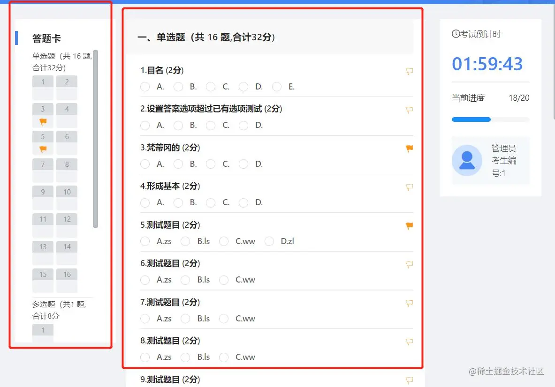This screenshot has width=555, height=387.
Task: Click the 一、单选题 section heading
Action: (x=206, y=37)
